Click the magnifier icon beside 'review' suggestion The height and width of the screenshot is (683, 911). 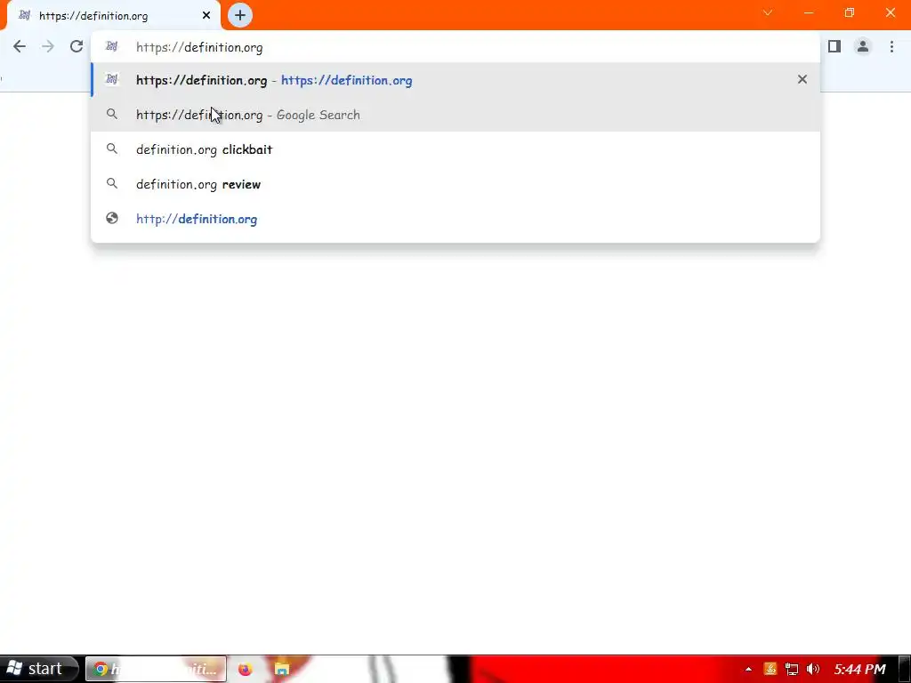112,183
